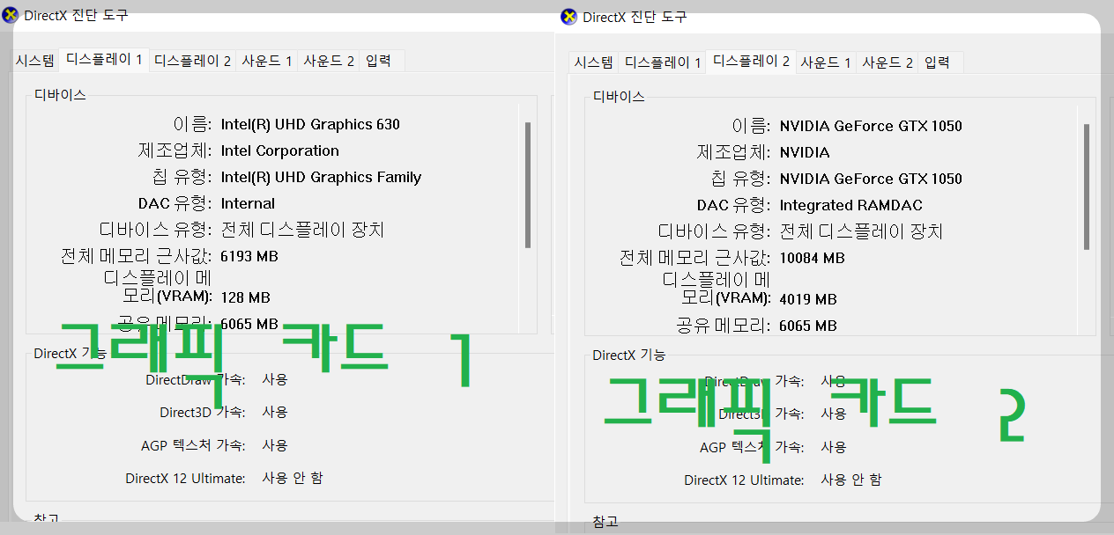Click the DirectX icon in the left window title

point(11,15)
